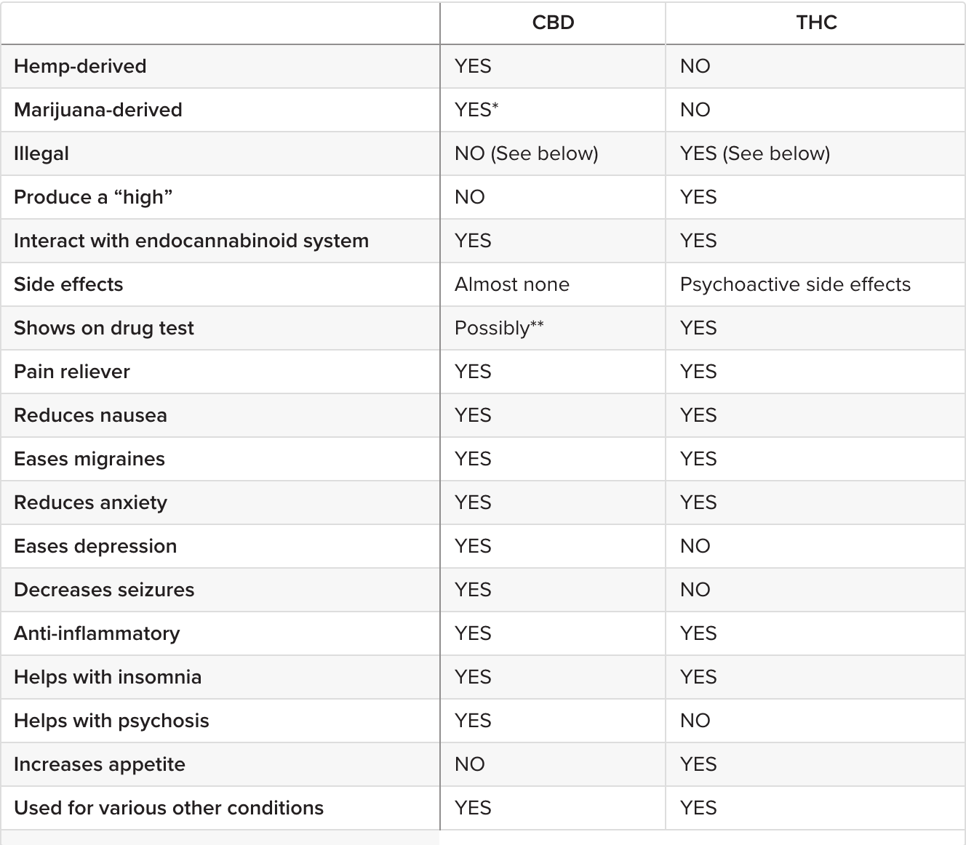Viewport: 966px width, 845px height.
Task: Click THC NO cell for Eases depression
Action: coord(695,546)
